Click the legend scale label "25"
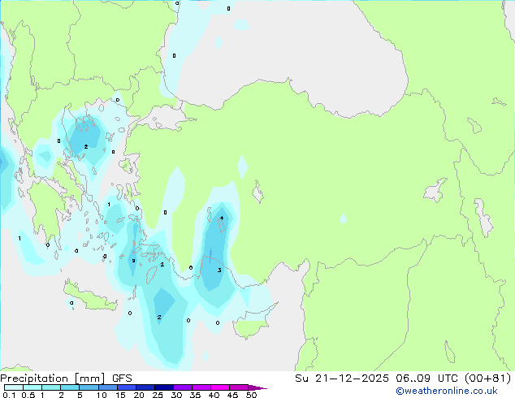Screen dimensions: 515x398 point(158,395)
